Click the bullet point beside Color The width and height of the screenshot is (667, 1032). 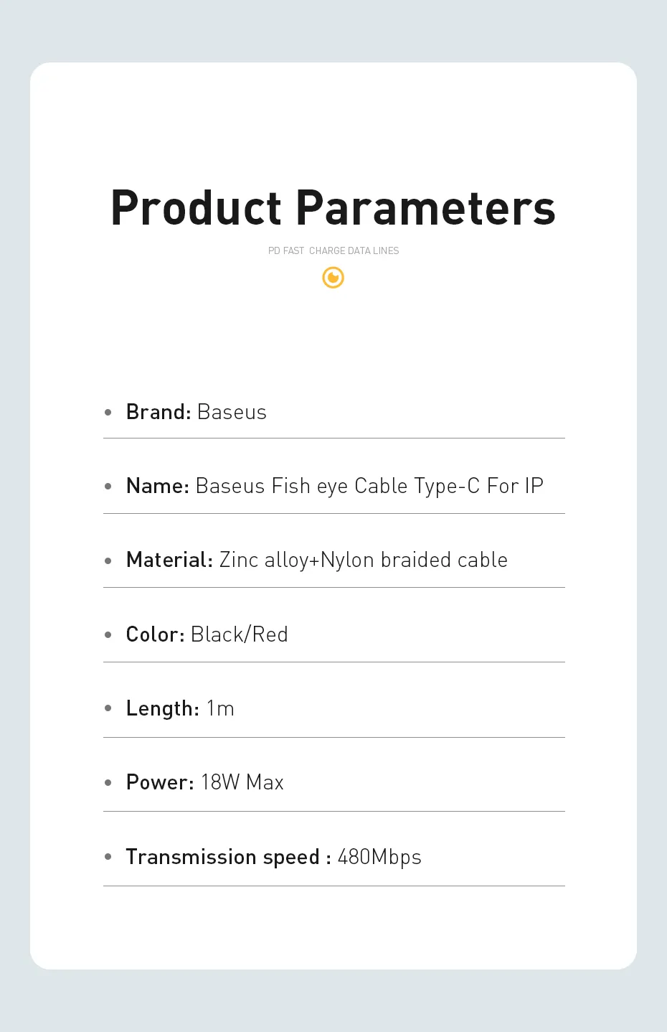[x=108, y=634]
